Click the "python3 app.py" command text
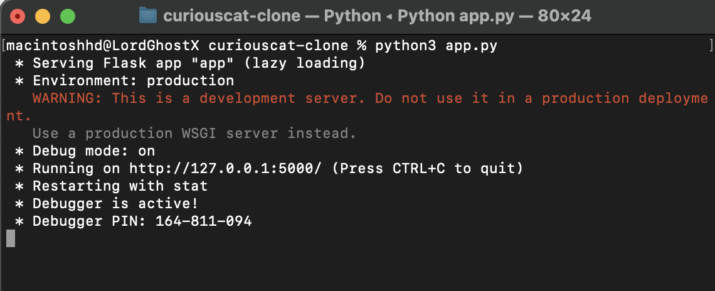The height and width of the screenshot is (291, 715). [x=437, y=46]
